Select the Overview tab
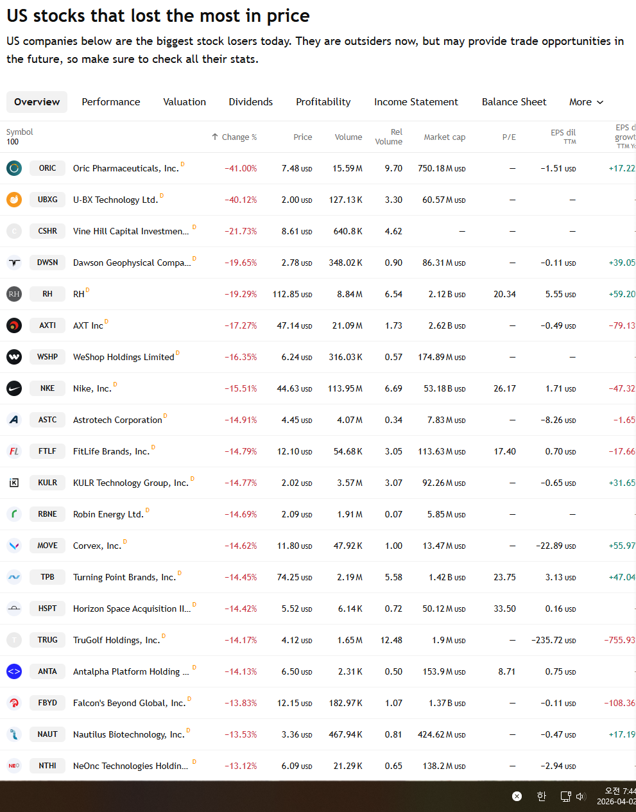636x812 pixels. (37, 102)
